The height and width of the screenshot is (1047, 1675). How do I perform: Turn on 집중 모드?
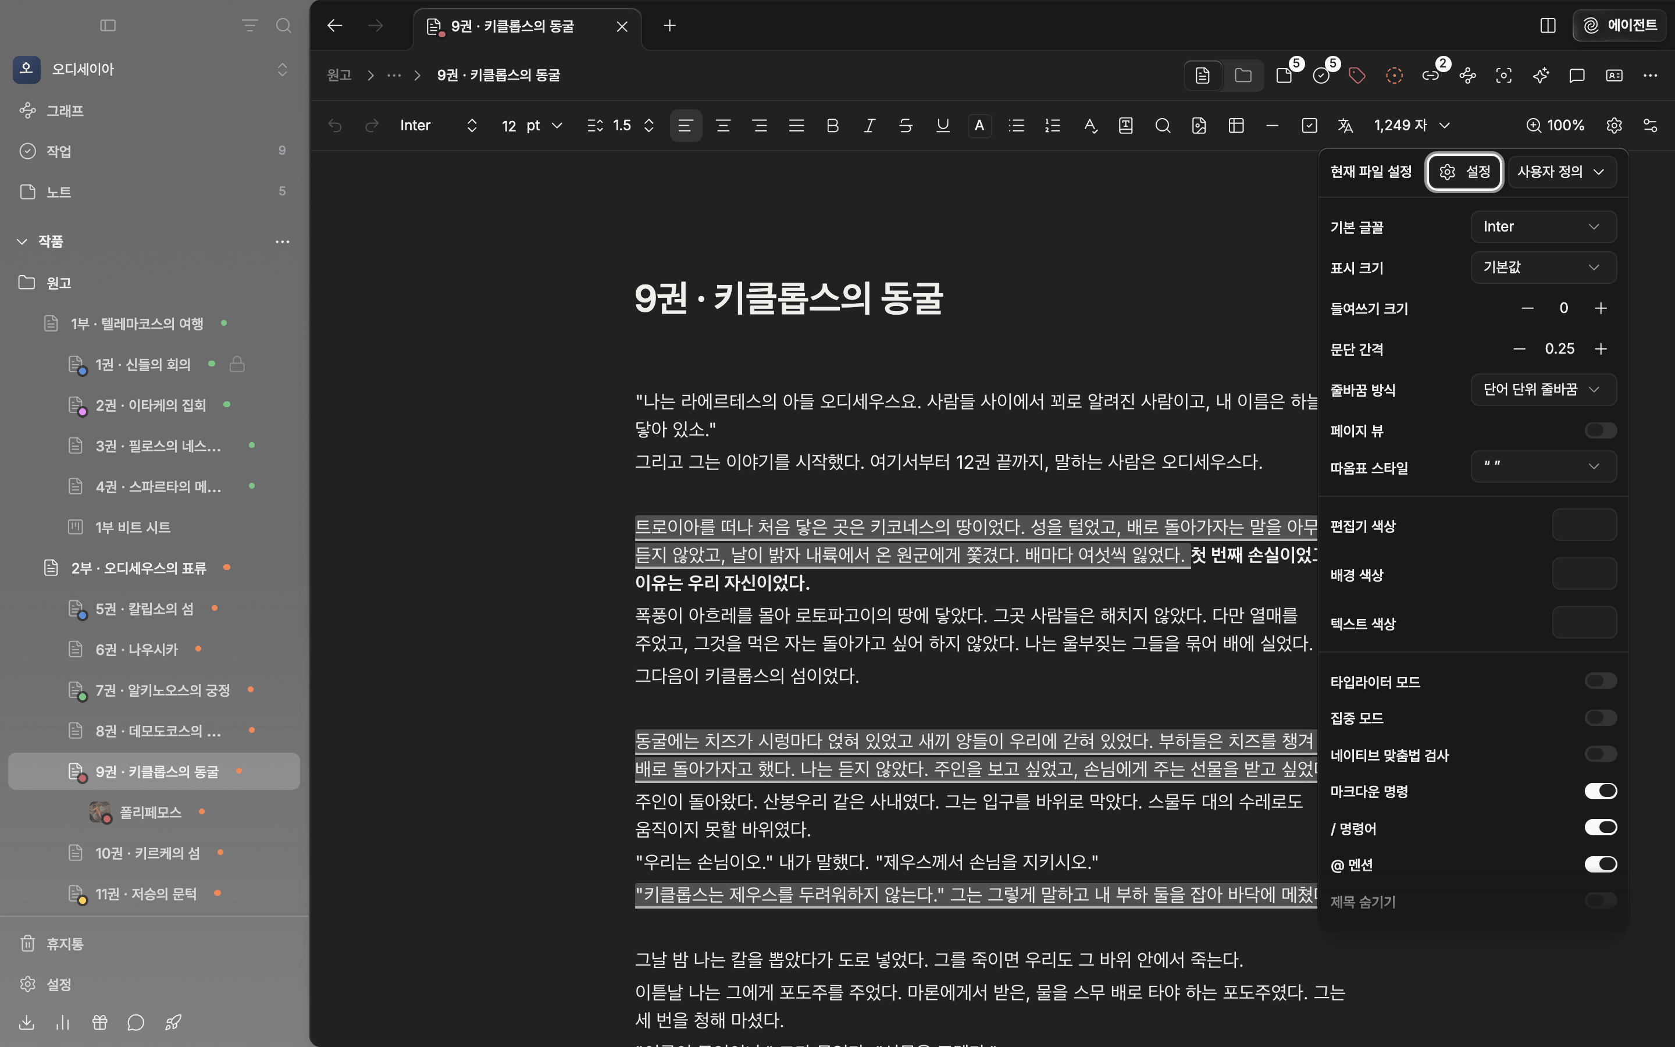pos(1600,718)
